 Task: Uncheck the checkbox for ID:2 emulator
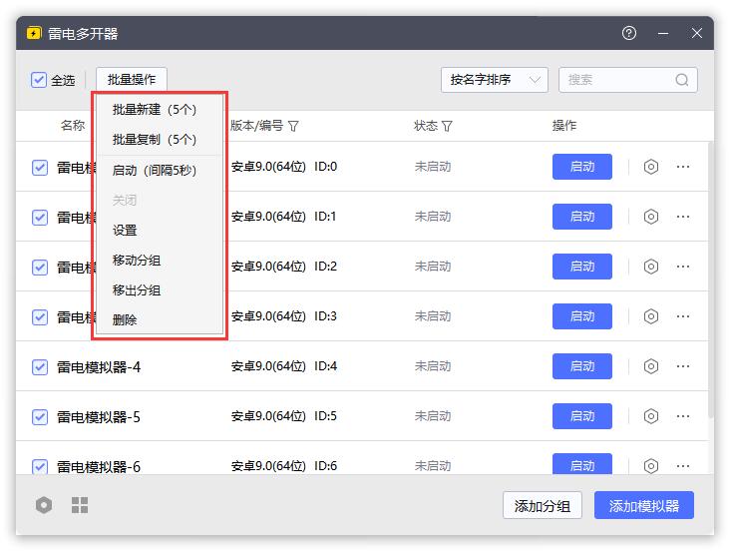40,269
